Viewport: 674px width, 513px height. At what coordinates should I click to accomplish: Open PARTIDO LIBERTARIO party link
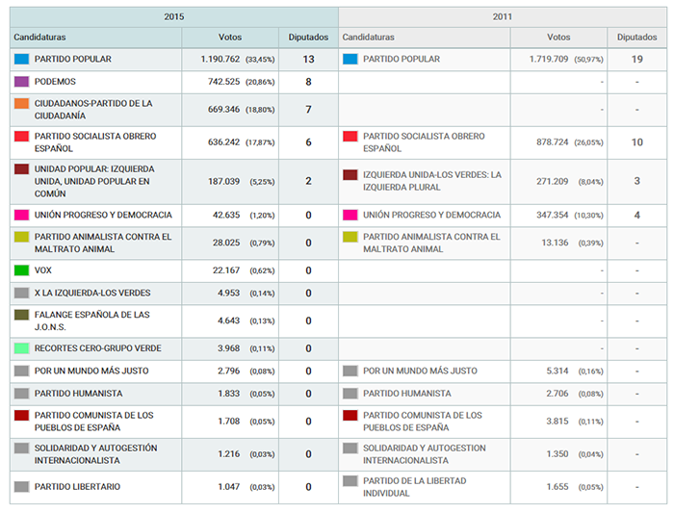click(x=77, y=487)
